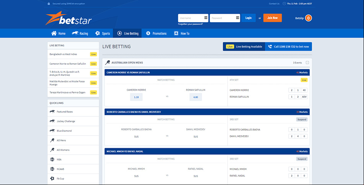Click the horse icon beside Blue Diamond

(52, 131)
